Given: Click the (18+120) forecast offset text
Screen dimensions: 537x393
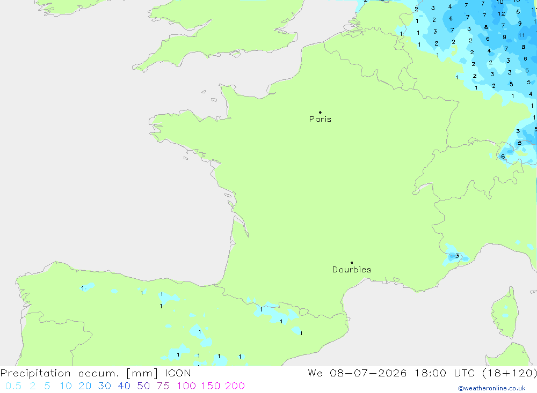Looking at the screenshot, I should (x=510, y=373).
